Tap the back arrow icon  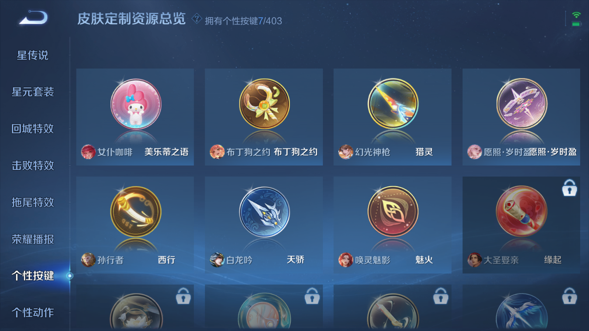click(33, 18)
